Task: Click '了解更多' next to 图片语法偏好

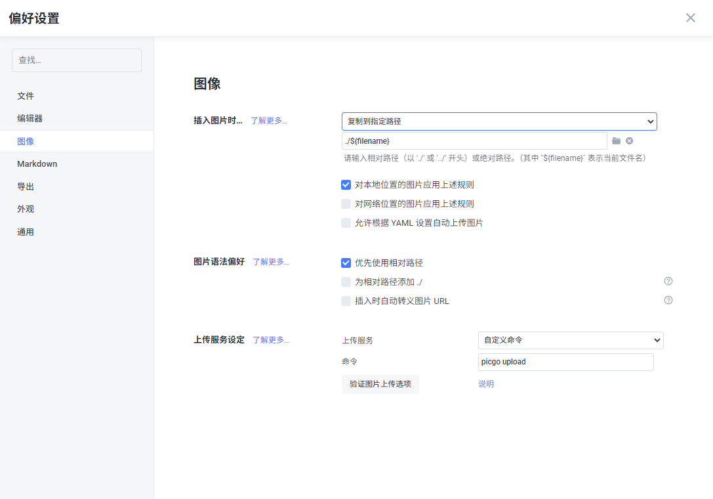Action: tap(270, 262)
